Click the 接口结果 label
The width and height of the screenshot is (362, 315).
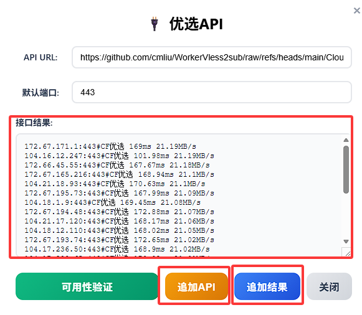(34, 123)
